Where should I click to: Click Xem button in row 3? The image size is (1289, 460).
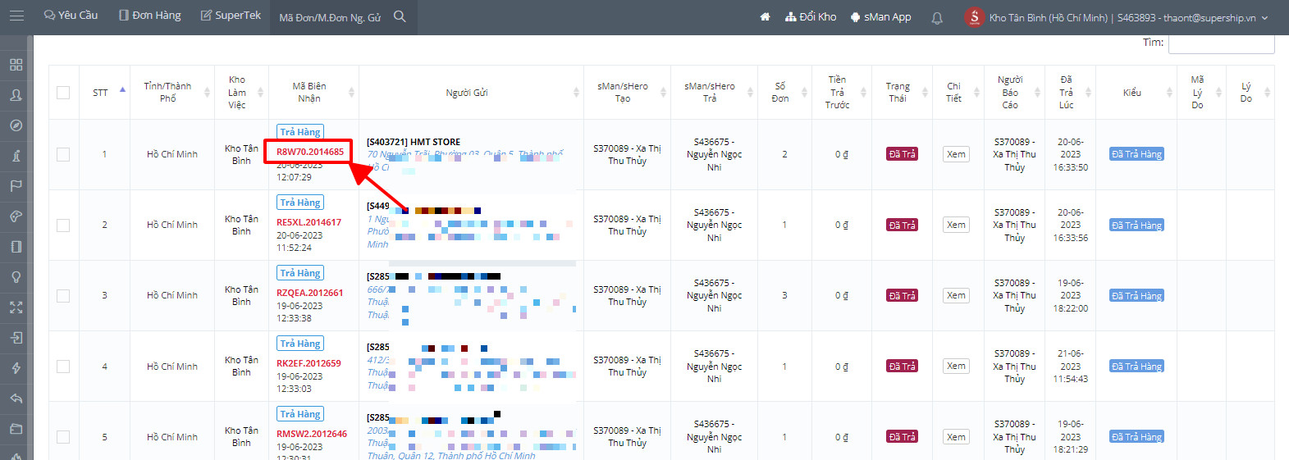tap(956, 295)
